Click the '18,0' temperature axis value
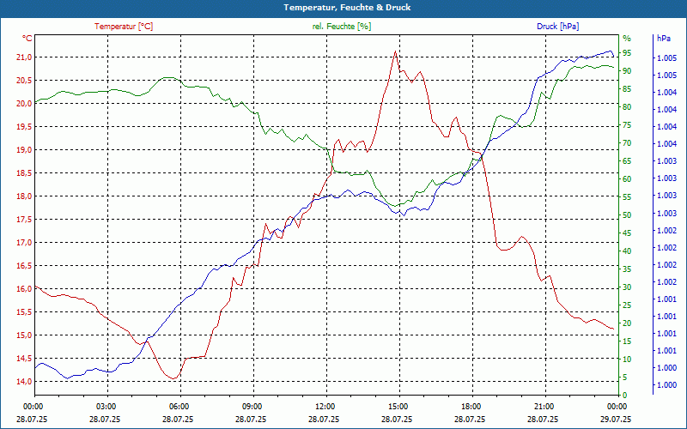This screenshot has height=429, width=687. pos(25,196)
